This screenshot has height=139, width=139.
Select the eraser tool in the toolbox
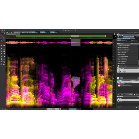tap(1, 49)
